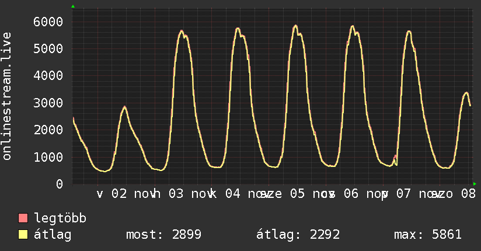Viewport: 481px width, 251px height.
Task: Click the átlag legend label beside yellow swatch
Action: click(x=53, y=235)
